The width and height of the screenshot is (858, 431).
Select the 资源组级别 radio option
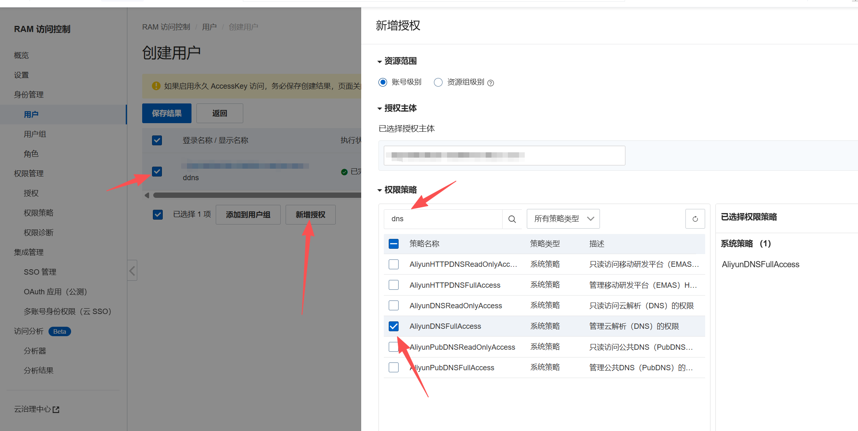click(x=438, y=83)
